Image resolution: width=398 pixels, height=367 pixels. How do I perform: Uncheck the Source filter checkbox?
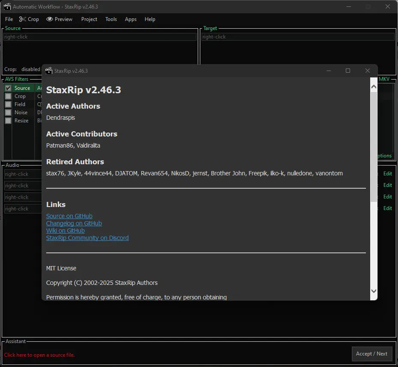[x=8, y=88]
